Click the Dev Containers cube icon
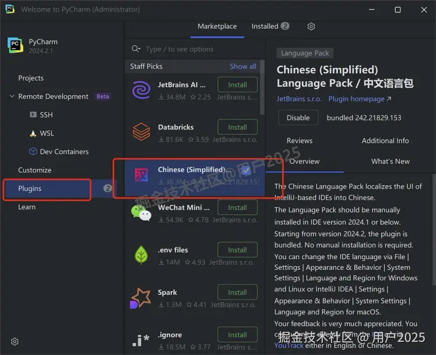This screenshot has height=355, width=436. (33, 151)
